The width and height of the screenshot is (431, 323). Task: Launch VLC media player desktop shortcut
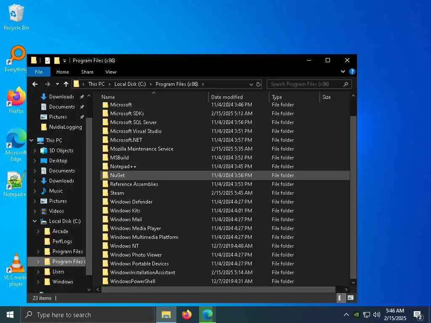pos(16,270)
